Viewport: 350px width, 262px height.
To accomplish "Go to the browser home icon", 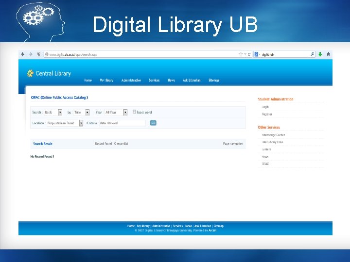I will pyautogui.click(x=328, y=54).
